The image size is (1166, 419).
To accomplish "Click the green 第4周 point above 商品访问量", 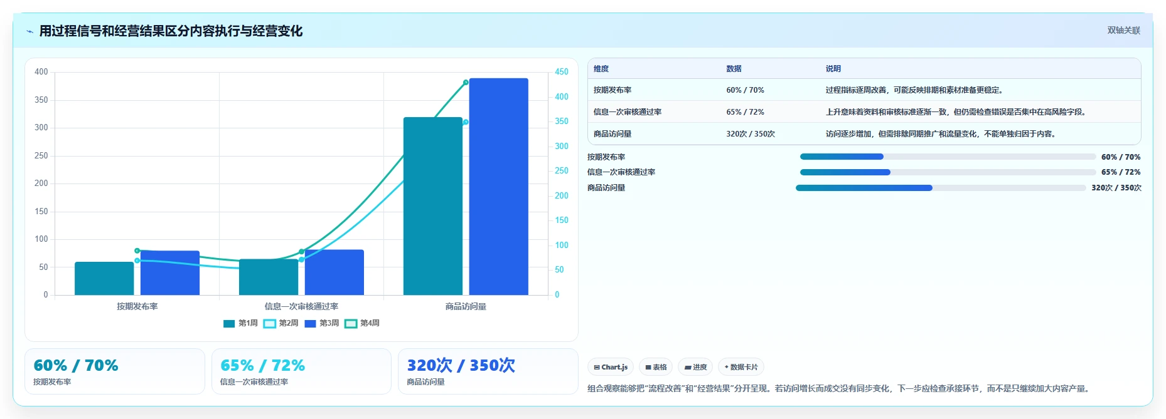I will click(466, 83).
